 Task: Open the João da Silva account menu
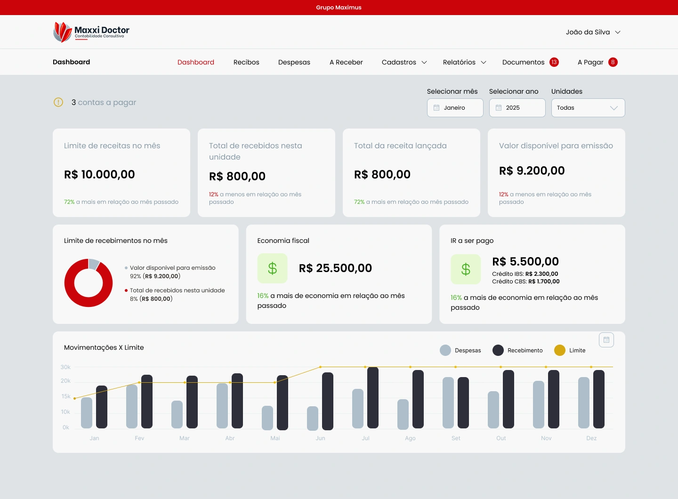pyautogui.click(x=592, y=32)
